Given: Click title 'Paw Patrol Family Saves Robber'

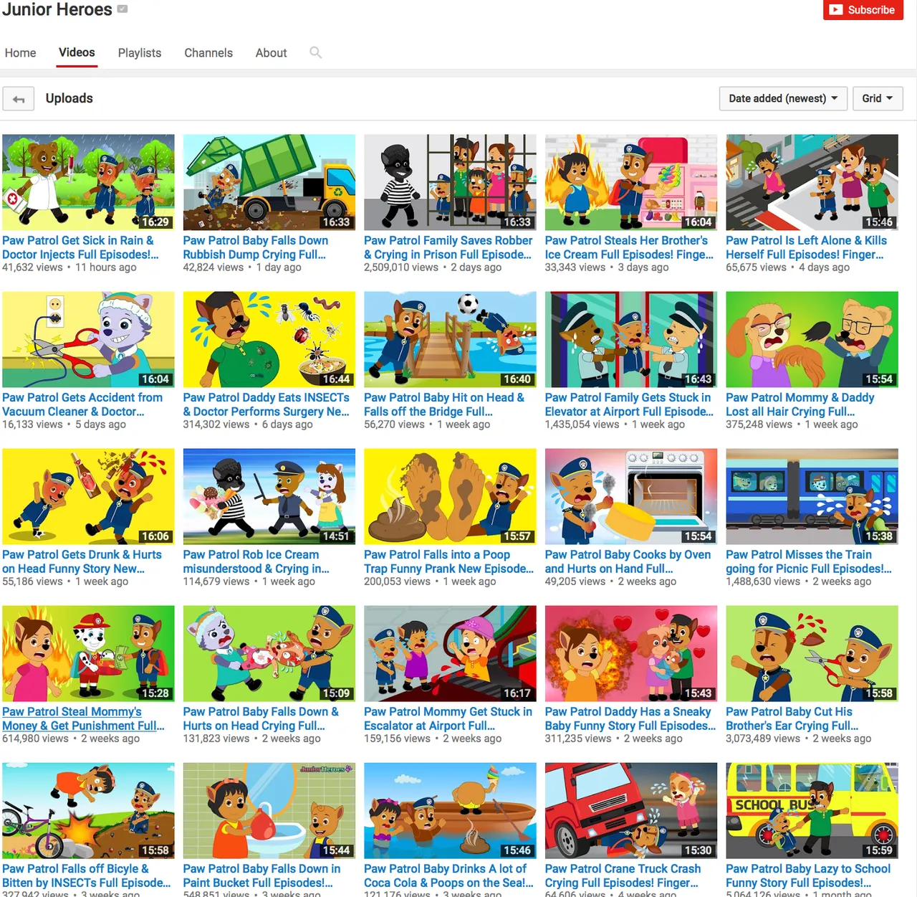Looking at the screenshot, I should pyautogui.click(x=448, y=247).
